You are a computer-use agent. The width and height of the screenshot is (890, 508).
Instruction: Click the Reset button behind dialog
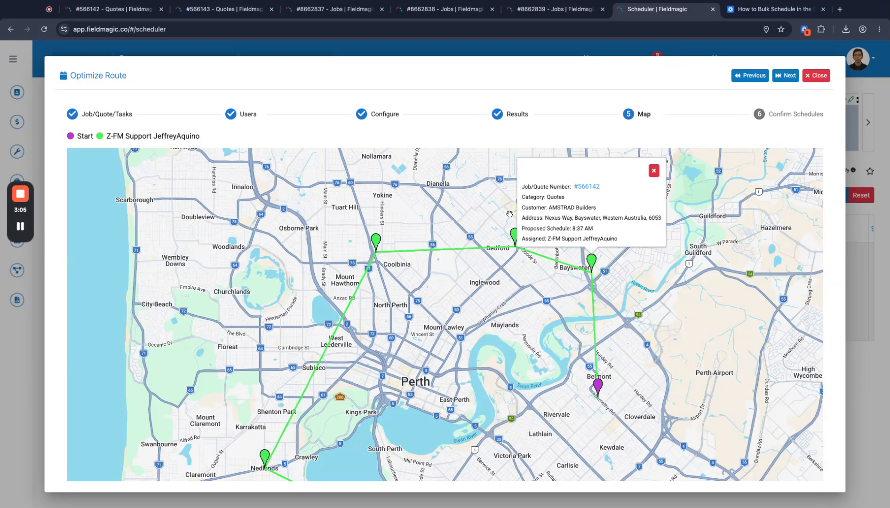pos(860,195)
